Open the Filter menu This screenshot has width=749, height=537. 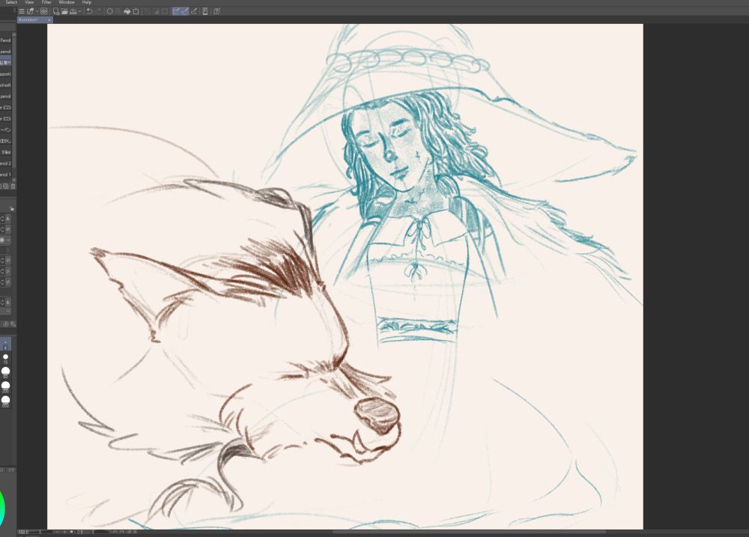point(46,2)
